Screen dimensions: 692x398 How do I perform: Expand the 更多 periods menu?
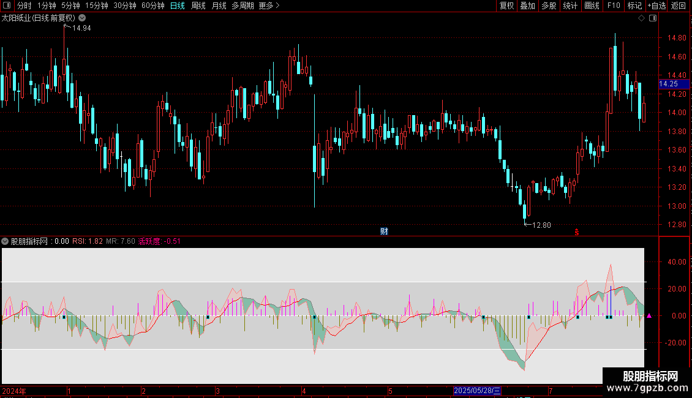(269, 6)
